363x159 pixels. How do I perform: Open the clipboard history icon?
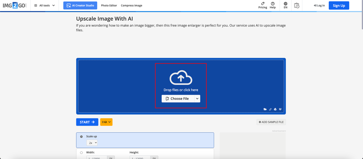coord(297,5)
